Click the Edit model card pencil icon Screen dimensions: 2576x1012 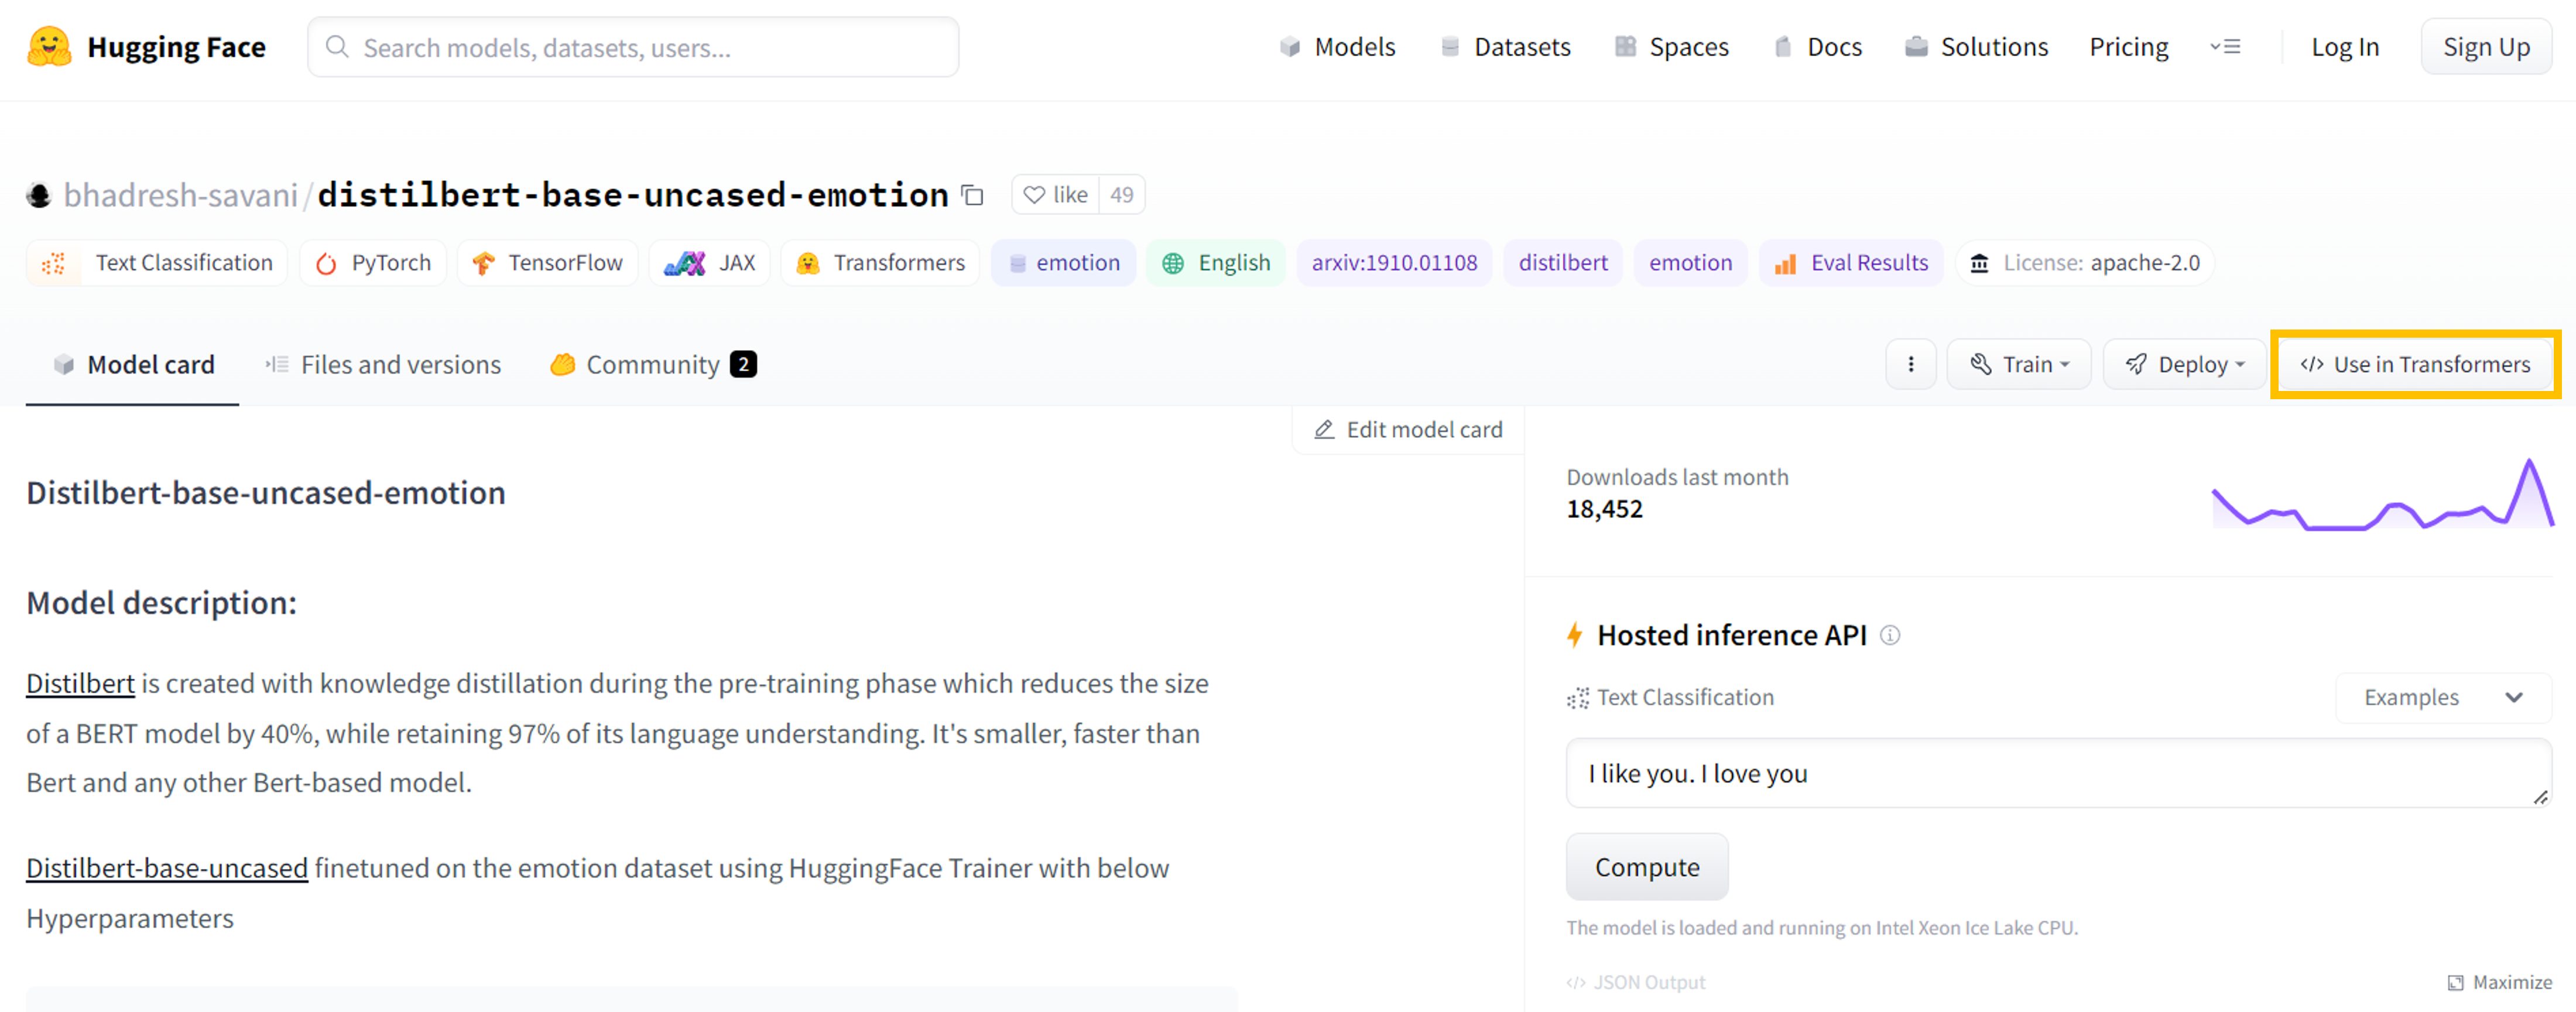1324,430
